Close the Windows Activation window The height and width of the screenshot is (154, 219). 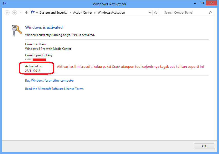(x=212, y=3)
